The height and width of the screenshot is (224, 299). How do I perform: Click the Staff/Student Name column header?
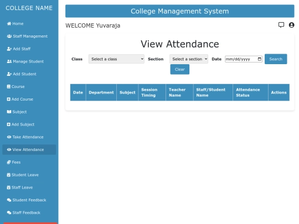point(213,92)
